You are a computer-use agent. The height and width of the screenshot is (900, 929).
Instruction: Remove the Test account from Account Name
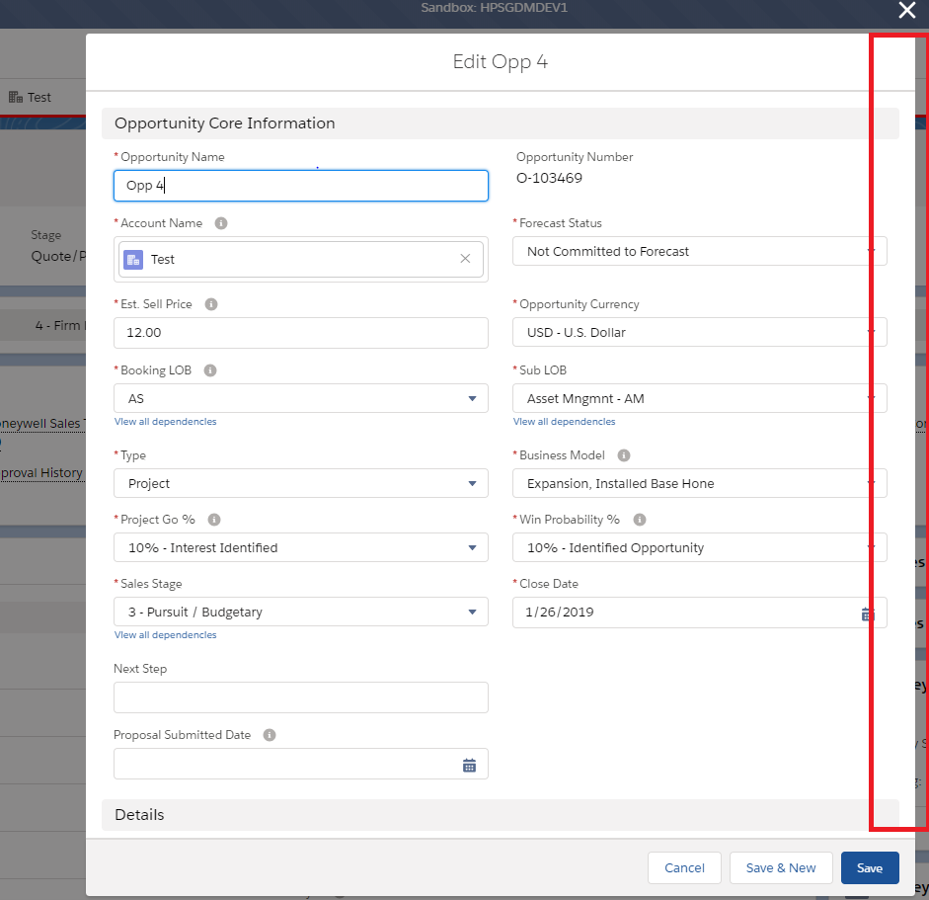(x=465, y=259)
